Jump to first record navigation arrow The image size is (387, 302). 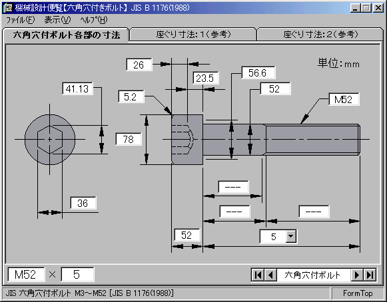coord(258,275)
